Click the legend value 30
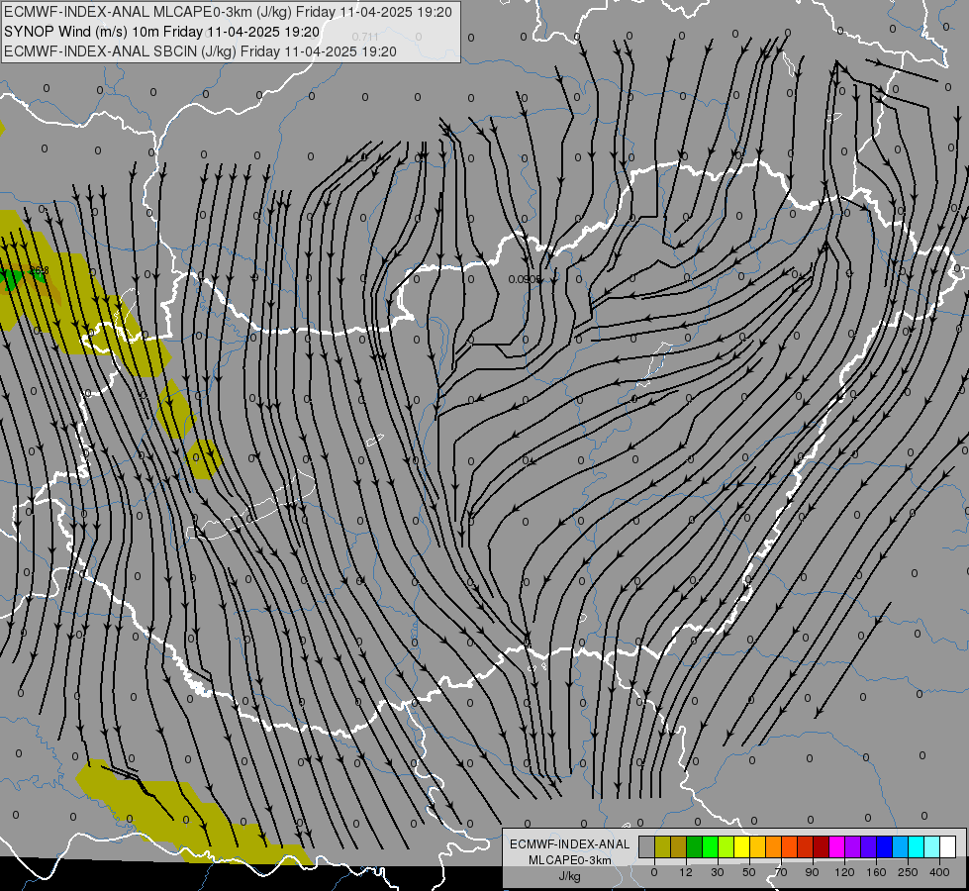 [718, 872]
